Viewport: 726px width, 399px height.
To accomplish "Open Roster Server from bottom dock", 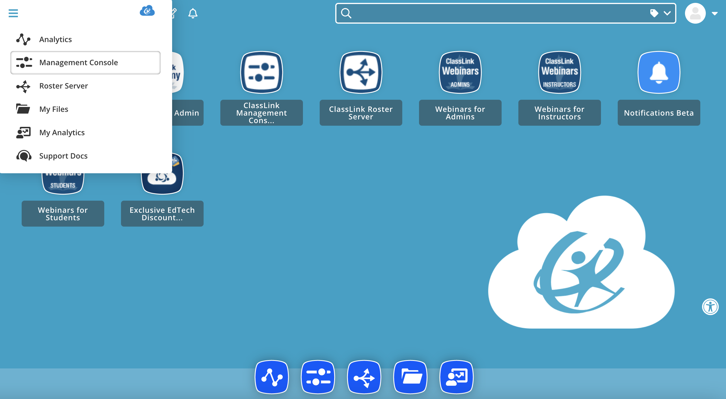I will 364,377.
